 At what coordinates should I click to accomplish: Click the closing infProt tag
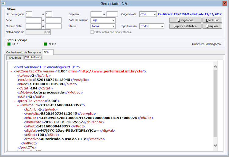pos(29,143)
